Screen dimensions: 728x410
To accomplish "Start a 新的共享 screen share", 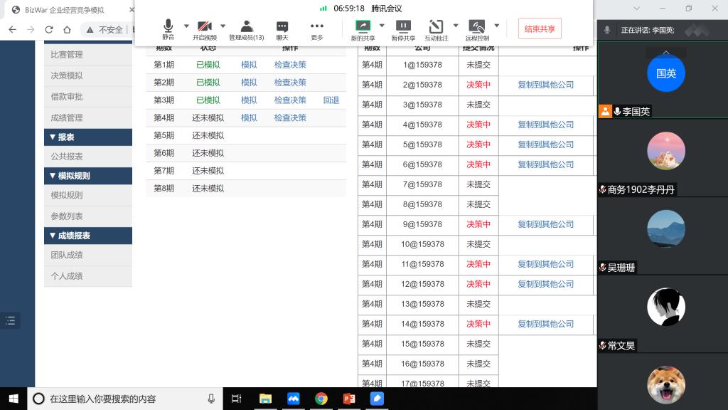I will tap(363, 27).
